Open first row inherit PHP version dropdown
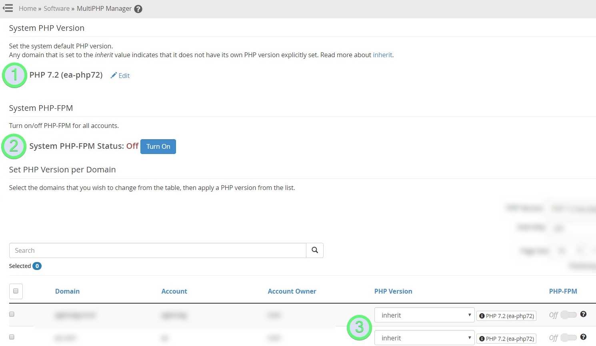The image size is (596, 346). point(424,315)
